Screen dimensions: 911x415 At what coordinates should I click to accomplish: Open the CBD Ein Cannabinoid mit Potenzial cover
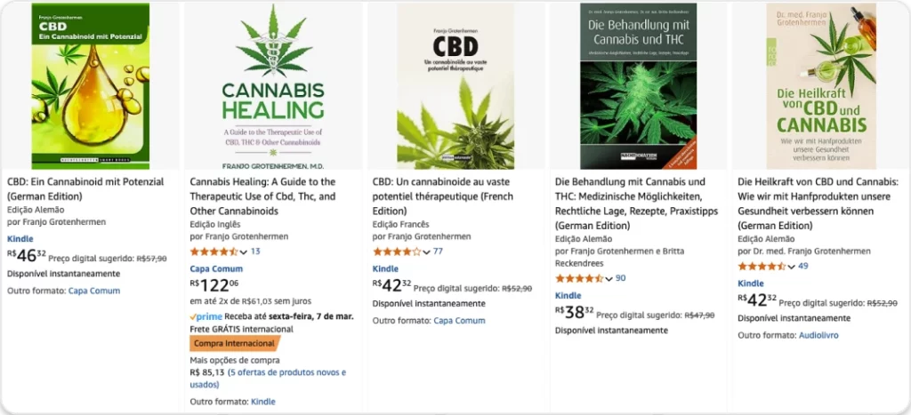tap(90, 86)
